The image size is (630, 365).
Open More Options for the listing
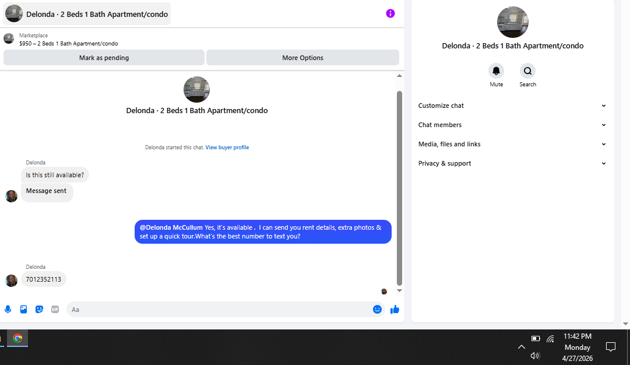coord(302,58)
